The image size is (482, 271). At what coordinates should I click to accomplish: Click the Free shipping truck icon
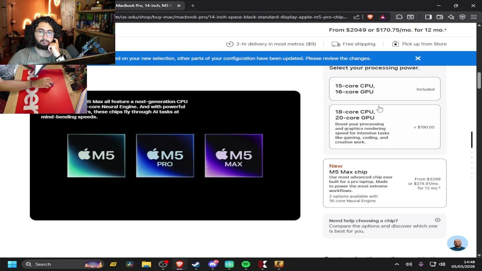coord(336,44)
